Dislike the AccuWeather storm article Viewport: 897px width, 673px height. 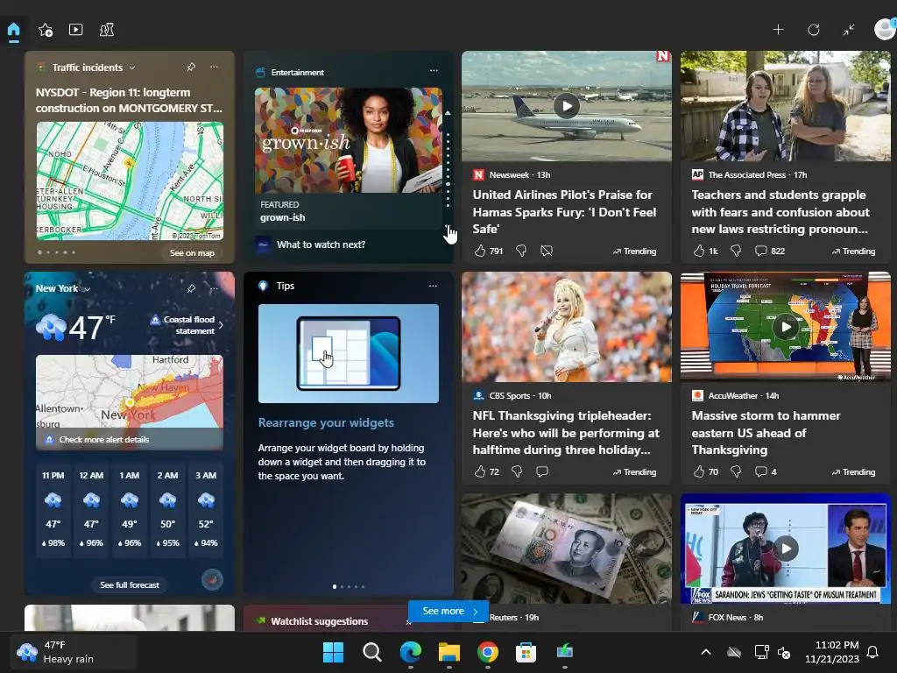coord(736,471)
